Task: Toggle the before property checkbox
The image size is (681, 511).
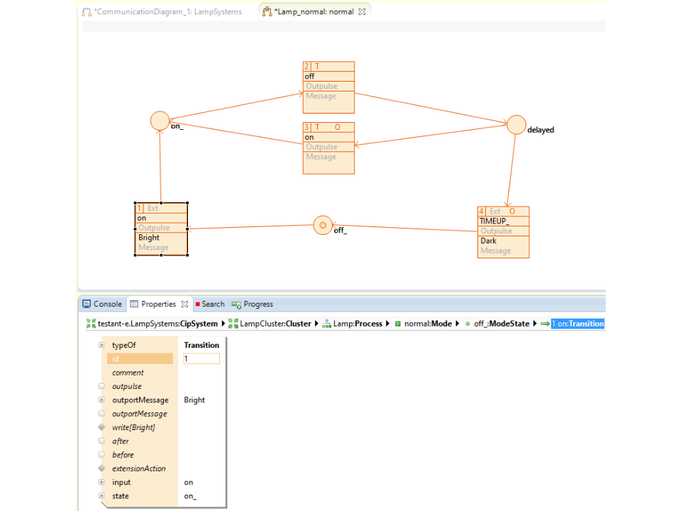Action: pos(101,455)
